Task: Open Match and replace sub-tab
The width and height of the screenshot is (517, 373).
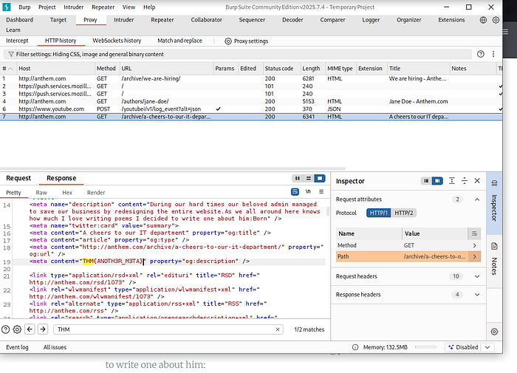Action: coord(179,41)
